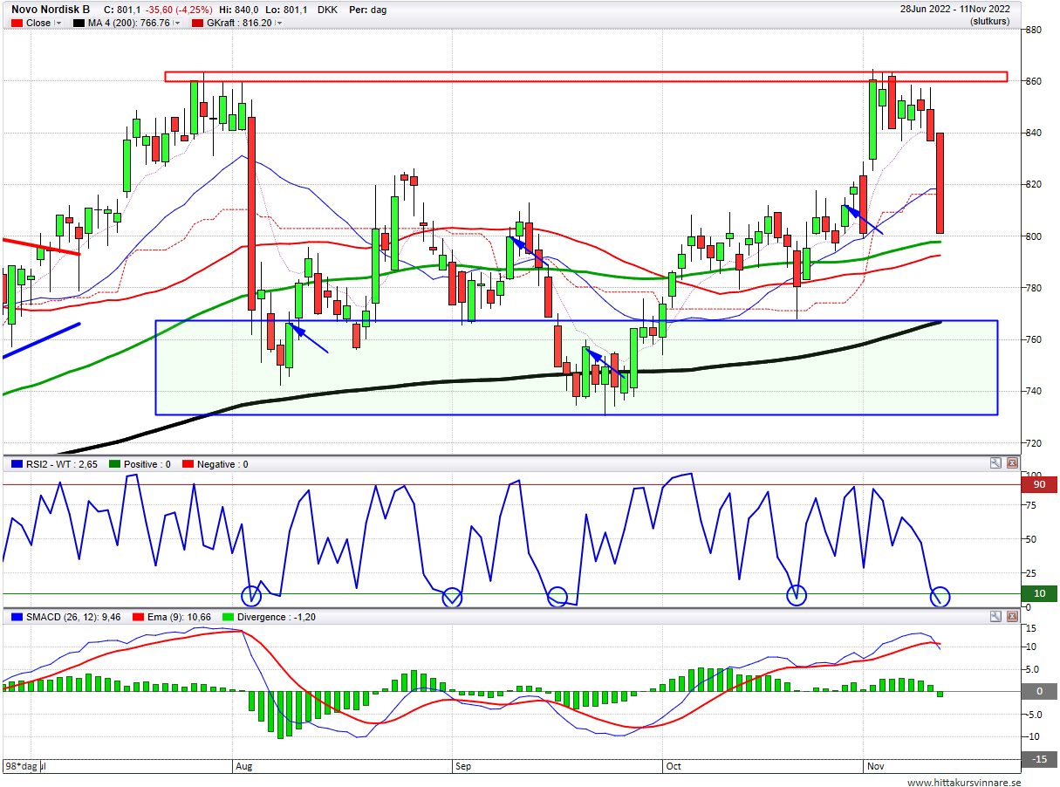Click the Nov label on time axis
The image size is (1060, 787).
tap(875, 766)
